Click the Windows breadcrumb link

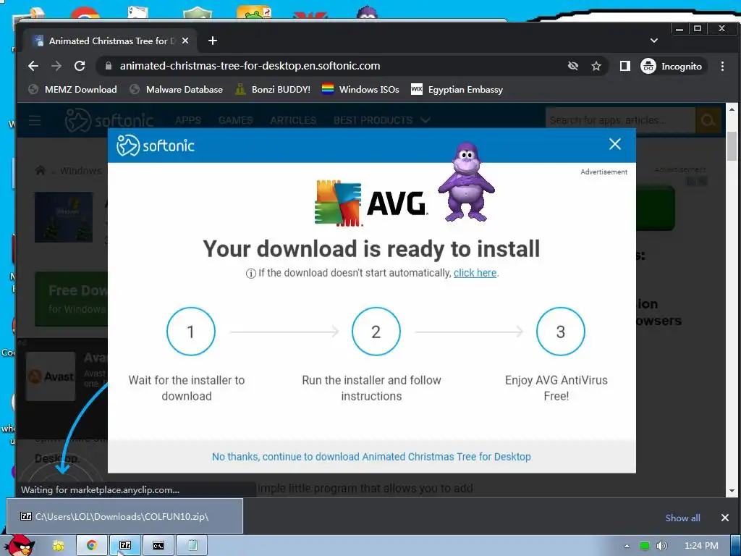pos(80,171)
